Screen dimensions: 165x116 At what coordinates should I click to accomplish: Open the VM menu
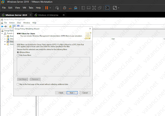(x=24, y=8)
